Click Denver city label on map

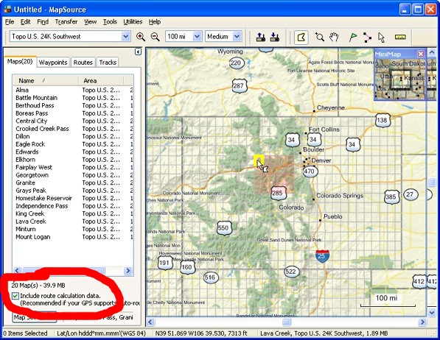click(321, 160)
